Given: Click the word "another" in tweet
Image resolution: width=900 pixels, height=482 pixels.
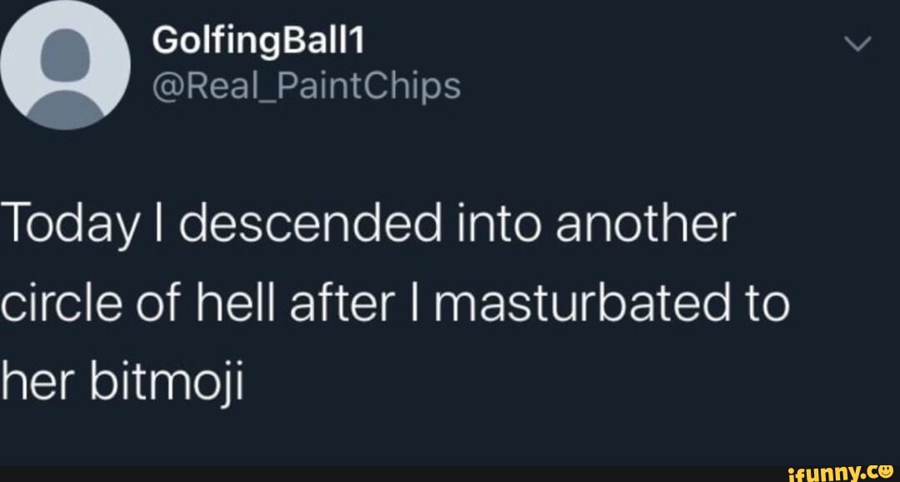Looking at the screenshot, I should 640,226.
